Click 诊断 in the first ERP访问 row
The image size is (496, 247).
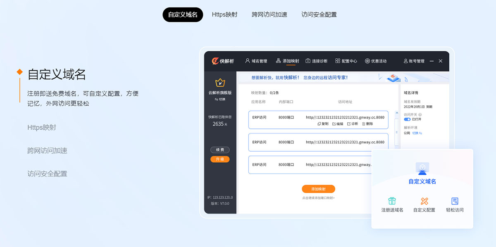tap(353, 124)
